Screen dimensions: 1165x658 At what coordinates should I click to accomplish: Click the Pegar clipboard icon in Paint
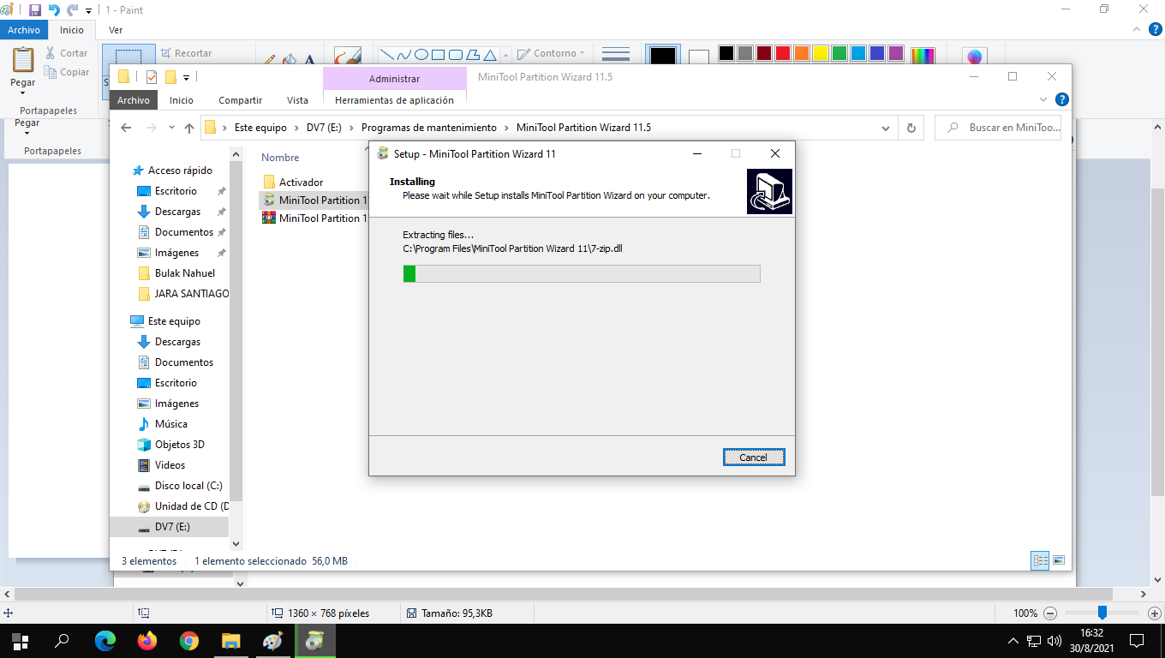tap(23, 60)
